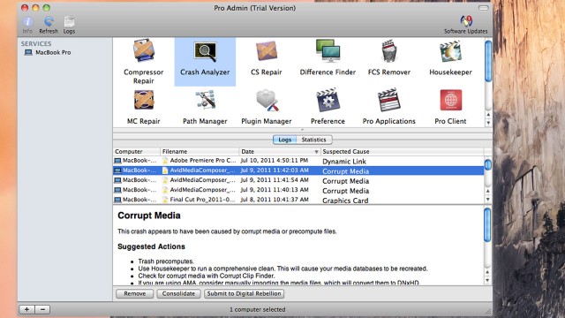
Task: Launch MC Repair tool
Action: [144, 107]
